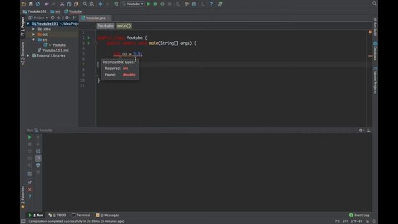Open the Run panel settings gear
Screen dimensions: 398x224
(x=361, y=130)
